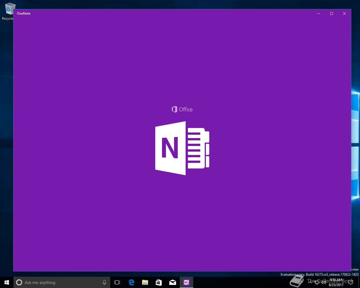The width and height of the screenshot is (360, 288).
Task: Open File Explorer from the taskbar
Action: (145, 282)
